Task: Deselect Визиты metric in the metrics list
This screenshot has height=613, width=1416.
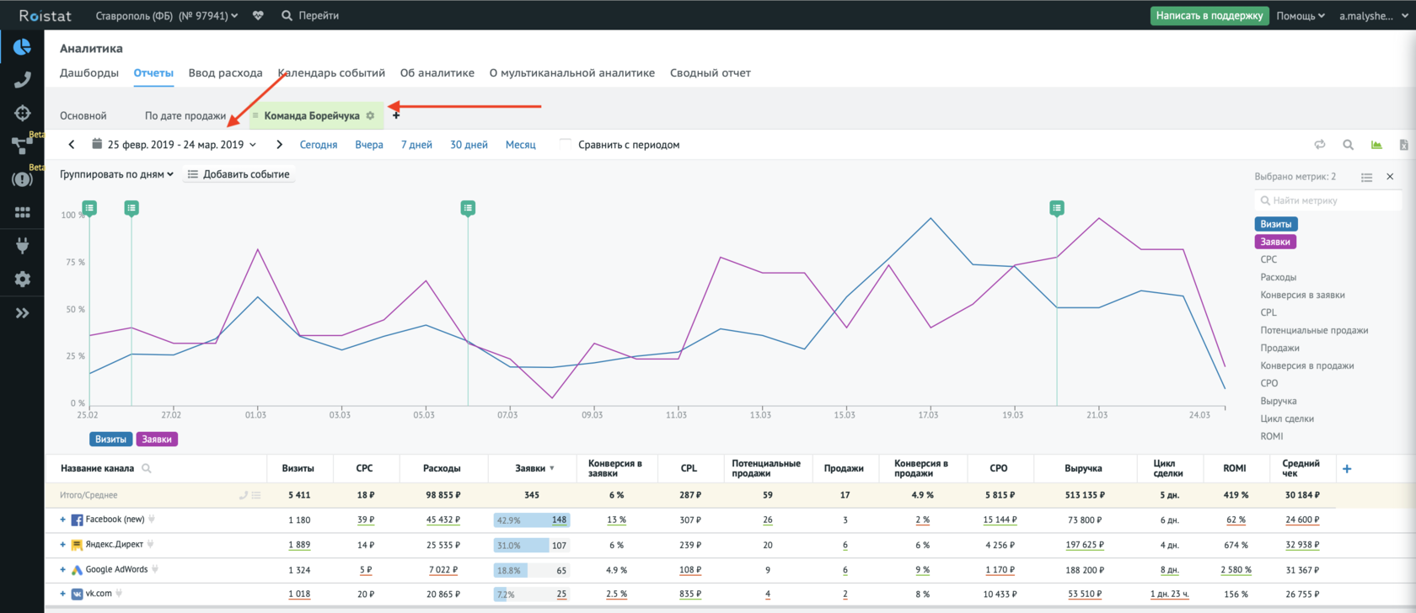Action: 1275,224
